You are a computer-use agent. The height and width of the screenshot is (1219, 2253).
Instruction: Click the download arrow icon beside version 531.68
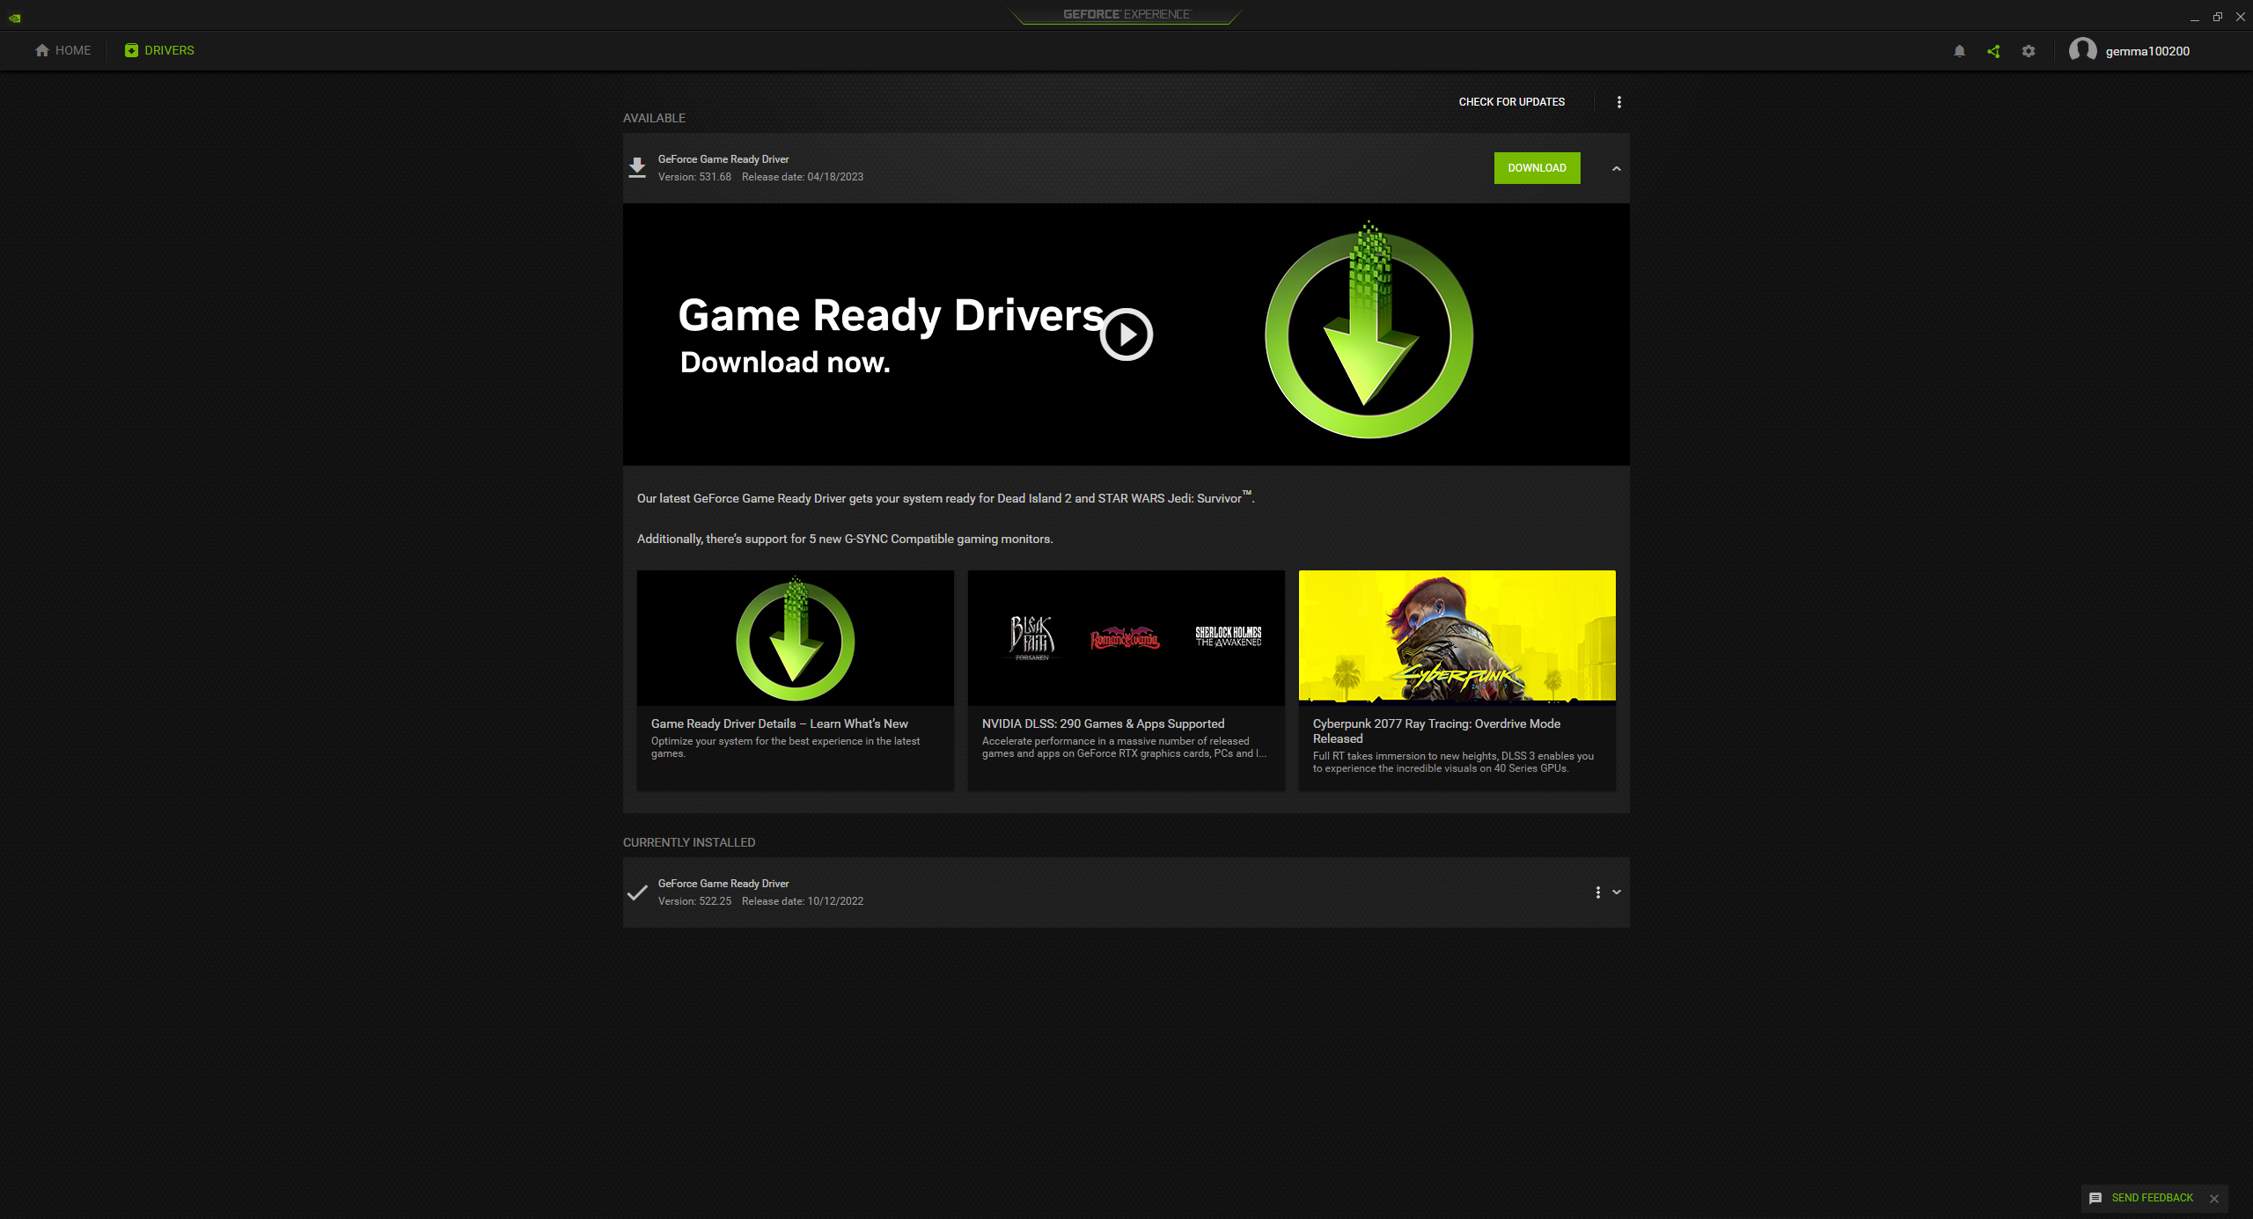click(x=637, y=167)
